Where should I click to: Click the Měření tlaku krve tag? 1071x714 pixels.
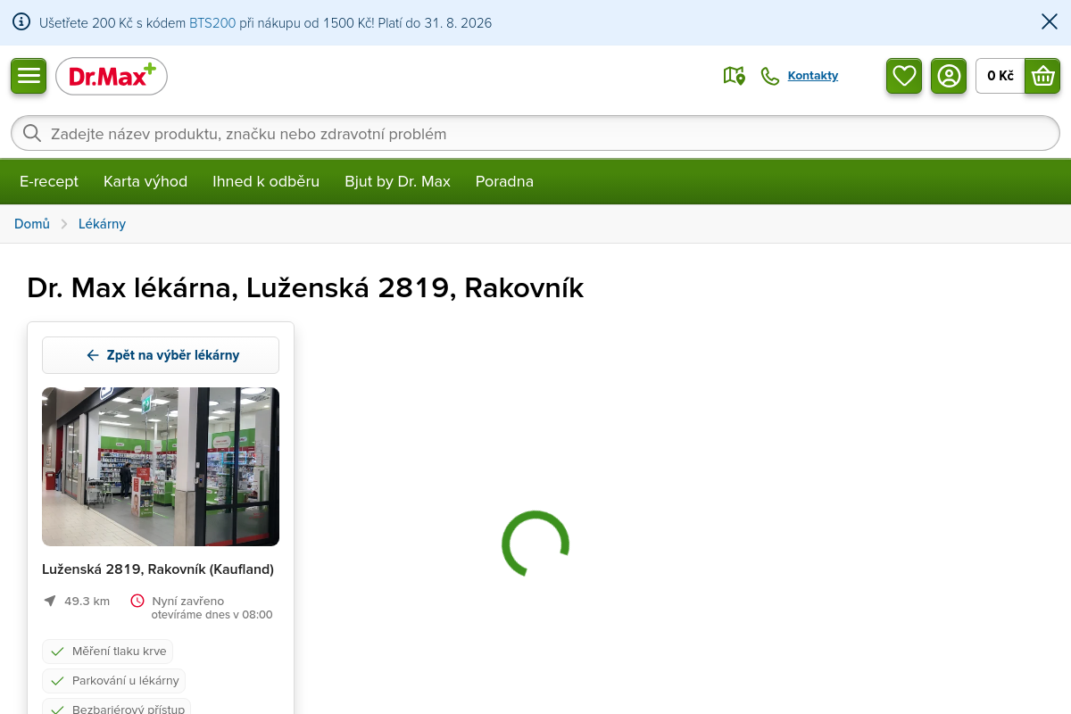[107, 652]
